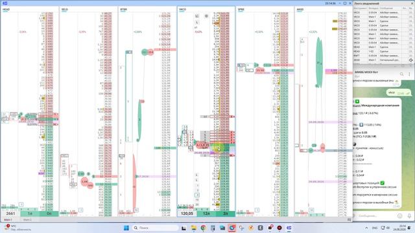Show hidden system tray icons
Screen dimensions: 415x233
pyautogui.click(x=366, y=228)
